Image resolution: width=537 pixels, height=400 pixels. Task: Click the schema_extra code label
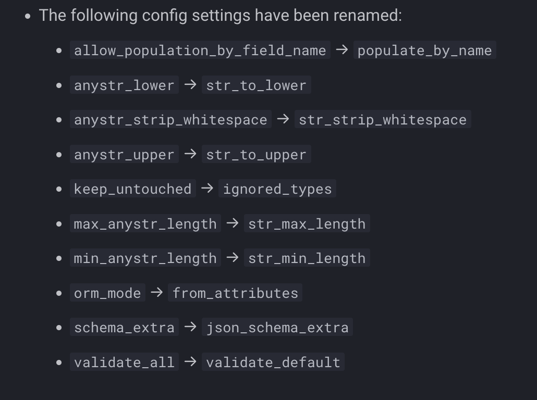(124, 328)
